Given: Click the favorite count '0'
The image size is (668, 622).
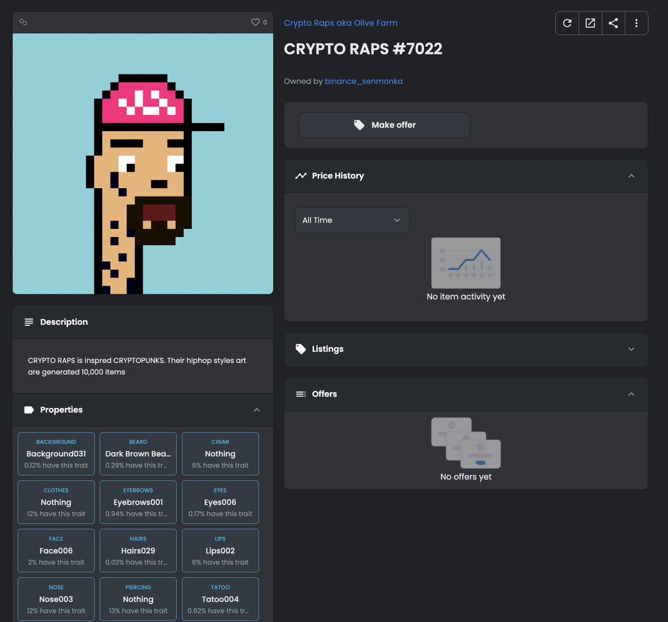Looking at the screenshot, I should pos(265,22).
